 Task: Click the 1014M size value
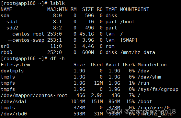click(x=78, y=102)
